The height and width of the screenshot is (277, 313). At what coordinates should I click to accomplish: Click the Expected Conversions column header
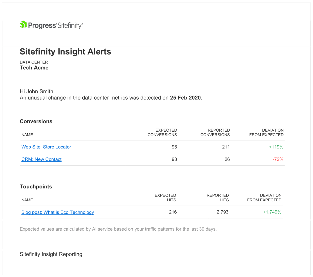(x=163, y=132)
